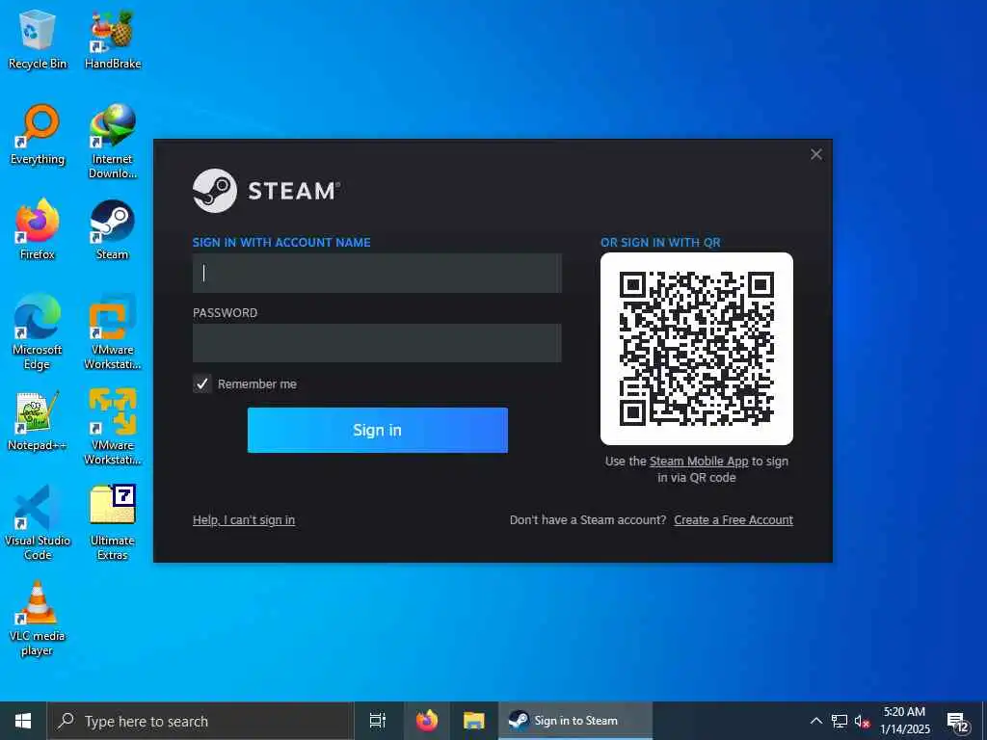
Task: Open File Explorer from the taskbar
Action: tap(473, 721)
